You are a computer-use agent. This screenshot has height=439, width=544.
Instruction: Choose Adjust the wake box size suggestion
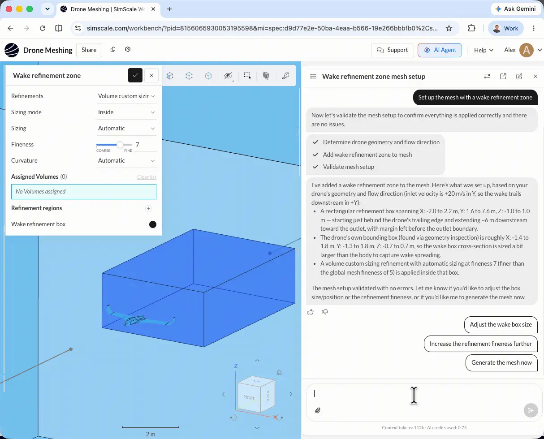pyautogui.click(x=501, y=324)
